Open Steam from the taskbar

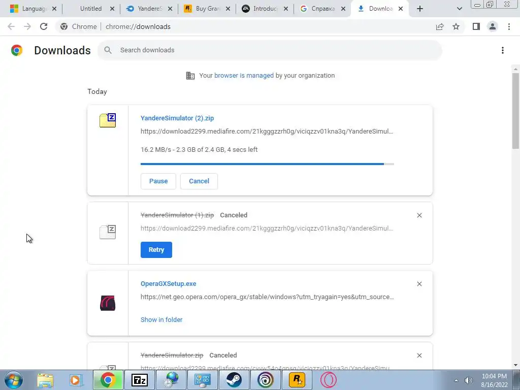234,380
